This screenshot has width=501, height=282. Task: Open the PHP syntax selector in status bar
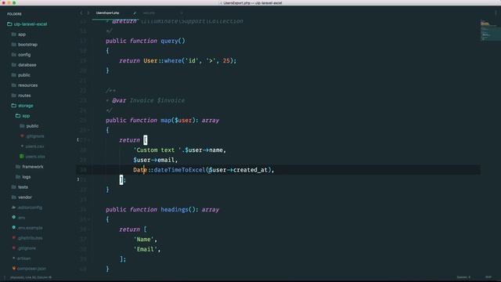488,277
